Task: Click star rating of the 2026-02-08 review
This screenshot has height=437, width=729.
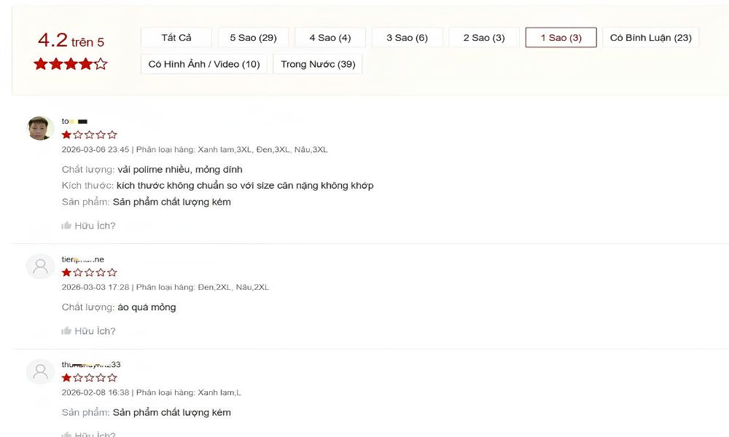Action: pyautogui.click(x=89, y=378)
